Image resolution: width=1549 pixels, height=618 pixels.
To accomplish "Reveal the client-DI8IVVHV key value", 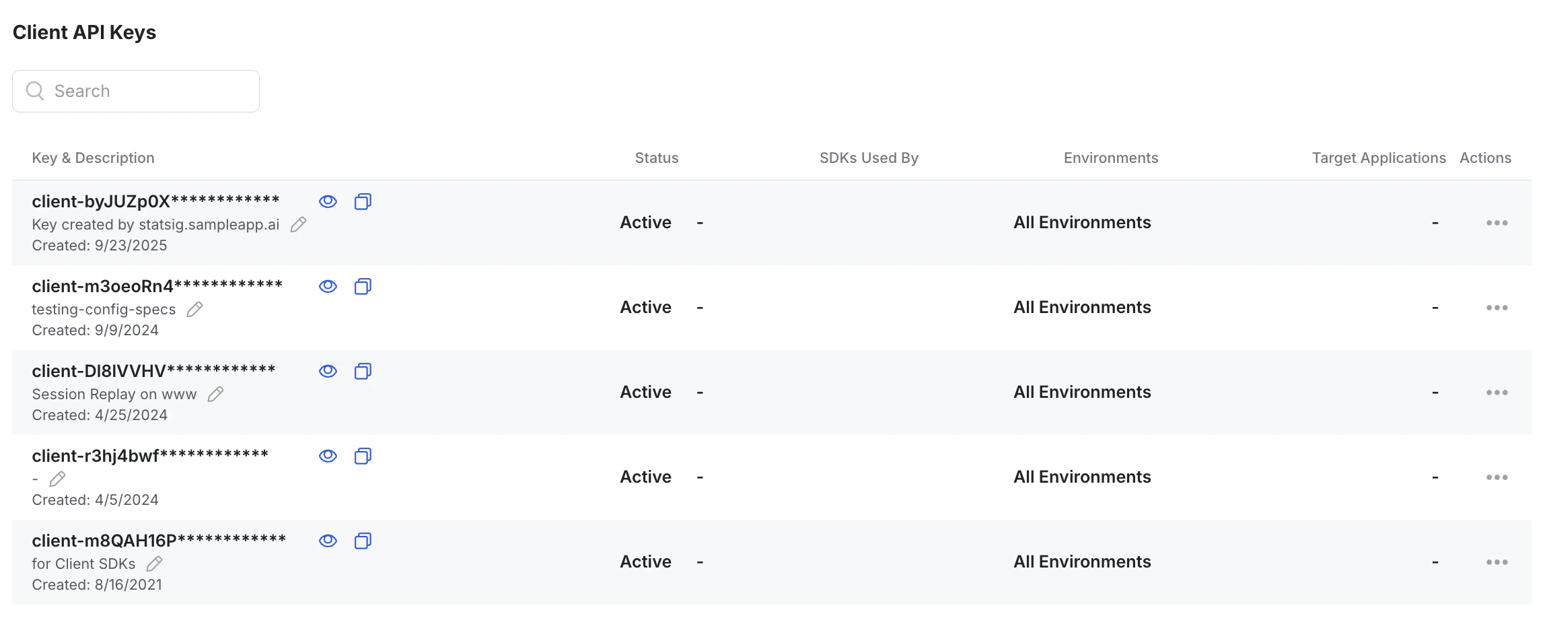I will click(328, 371).
